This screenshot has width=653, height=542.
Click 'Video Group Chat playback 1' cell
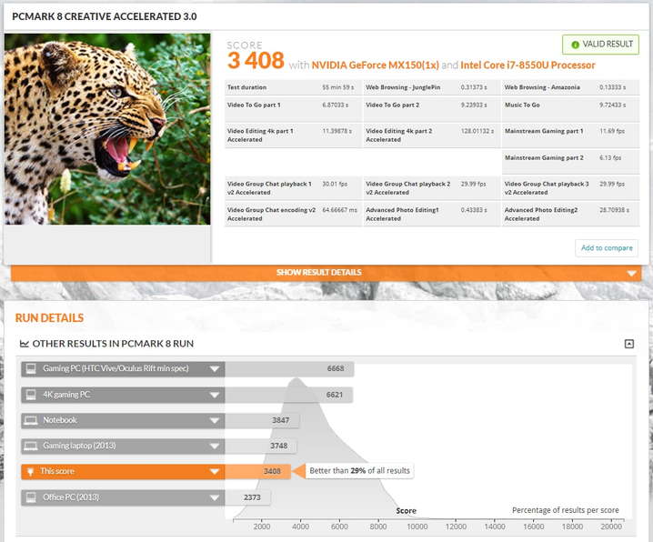[x=293, y=188]
